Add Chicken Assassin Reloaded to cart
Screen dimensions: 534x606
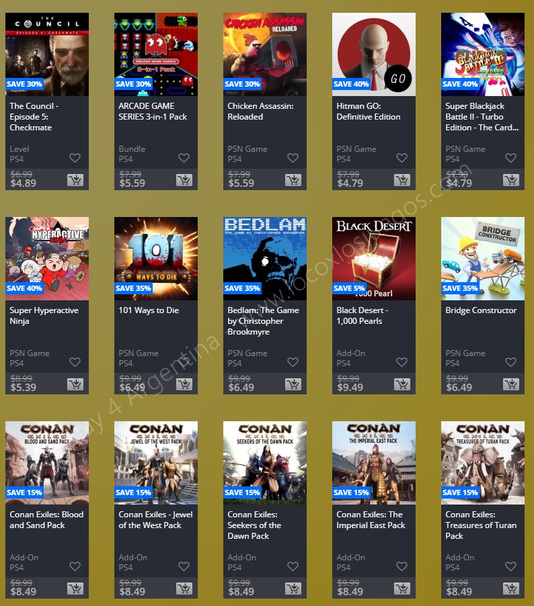click(x=293, y=180)
